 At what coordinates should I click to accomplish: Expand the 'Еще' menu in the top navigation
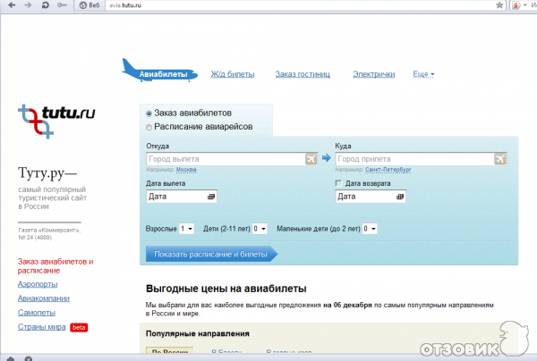pyautogui.click(x=422, y=74)
